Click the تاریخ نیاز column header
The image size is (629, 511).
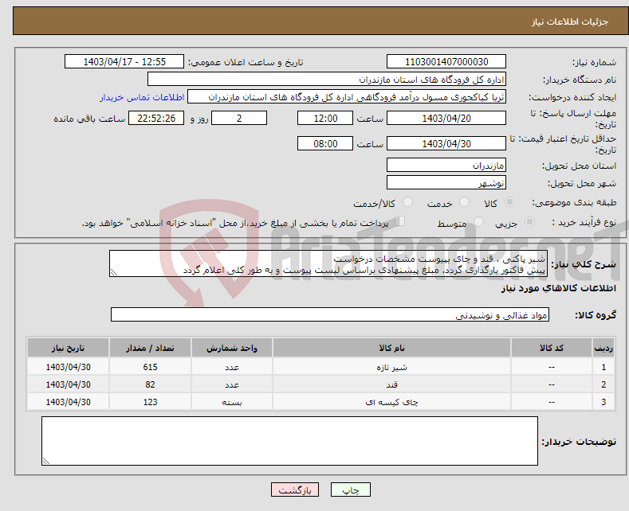pyautogui.click(x=69, y=348)
